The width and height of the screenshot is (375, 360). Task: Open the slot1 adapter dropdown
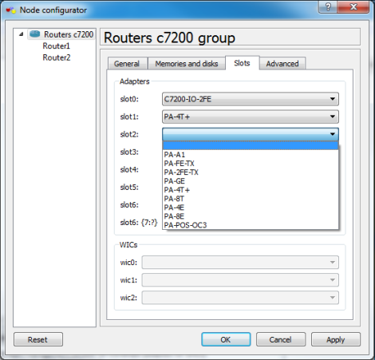pos(251,117)
